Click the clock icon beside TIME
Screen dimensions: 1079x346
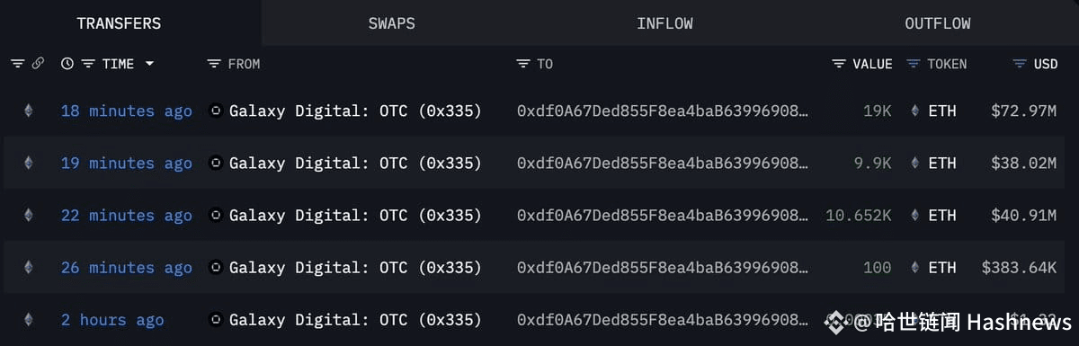(x=67, y=64)
